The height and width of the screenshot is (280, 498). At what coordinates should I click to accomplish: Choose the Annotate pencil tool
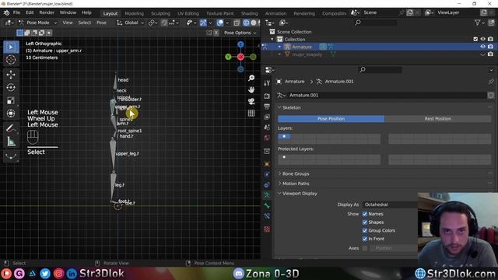click(11, 128)
